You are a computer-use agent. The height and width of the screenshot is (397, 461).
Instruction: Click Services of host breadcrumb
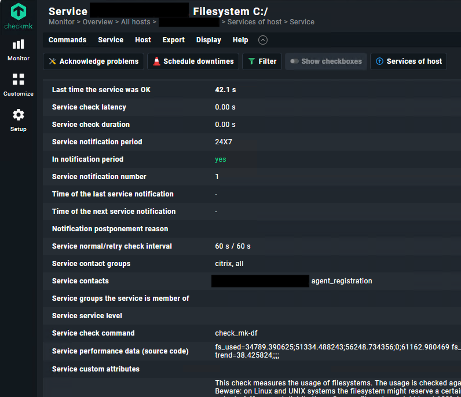(254, 22)
